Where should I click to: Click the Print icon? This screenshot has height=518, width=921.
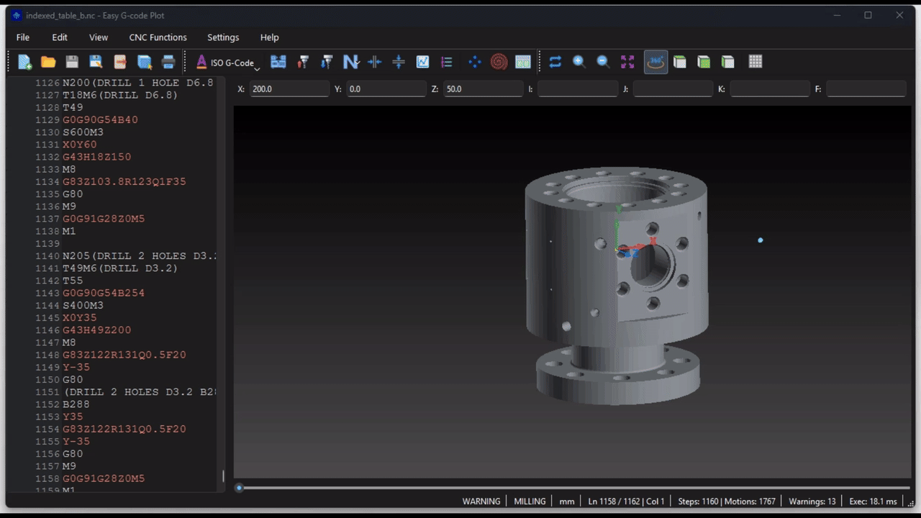click(x=168, y=62)
